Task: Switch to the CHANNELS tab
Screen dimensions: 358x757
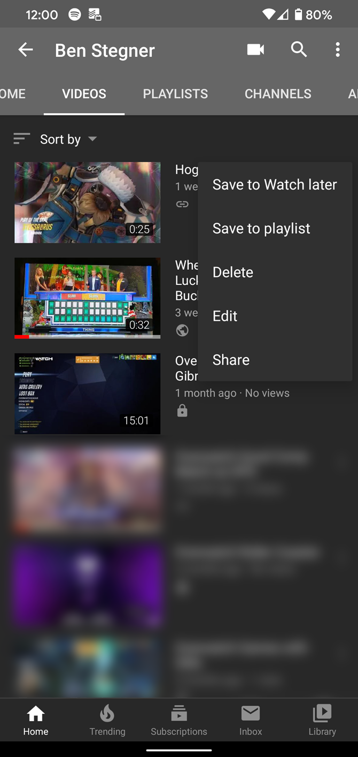Action: [278, 94]
